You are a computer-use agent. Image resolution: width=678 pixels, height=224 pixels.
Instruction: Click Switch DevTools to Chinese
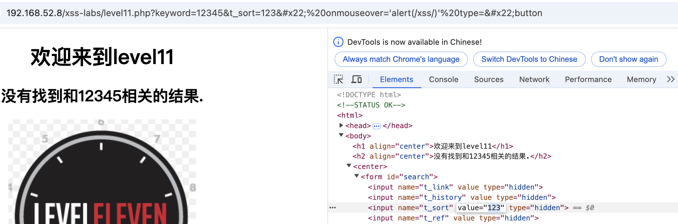[529, 59]
